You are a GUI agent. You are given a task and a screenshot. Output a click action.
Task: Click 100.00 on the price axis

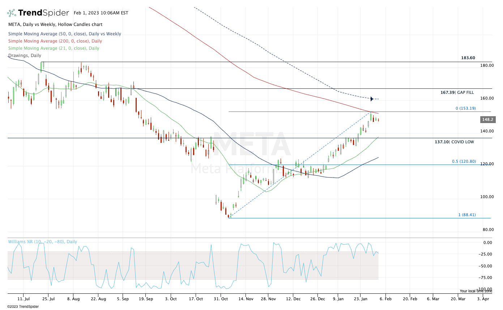(x=487, y=197)
